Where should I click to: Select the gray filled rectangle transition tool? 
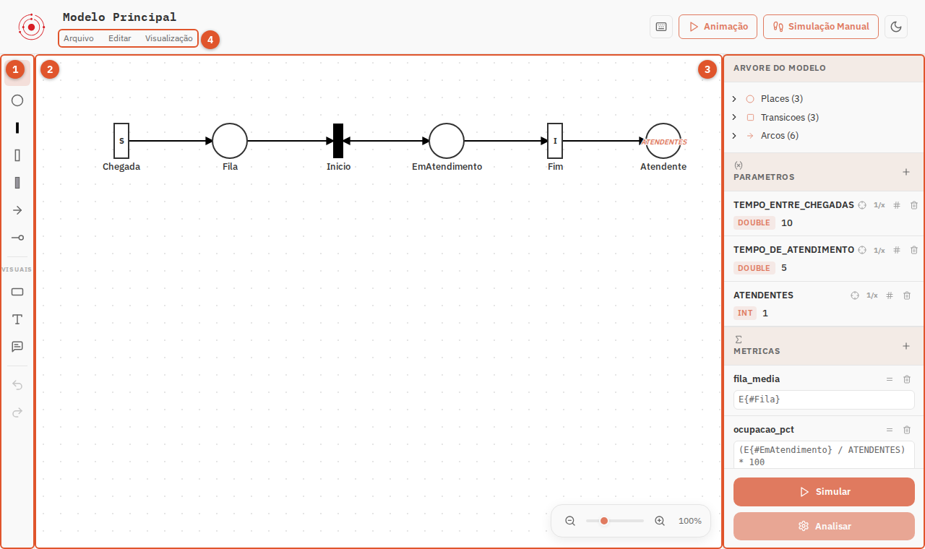point(17,183)
